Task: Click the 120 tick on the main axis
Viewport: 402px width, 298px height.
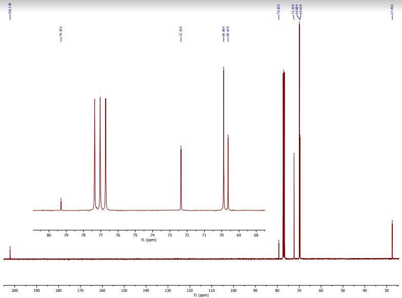Action: [190, 291]
